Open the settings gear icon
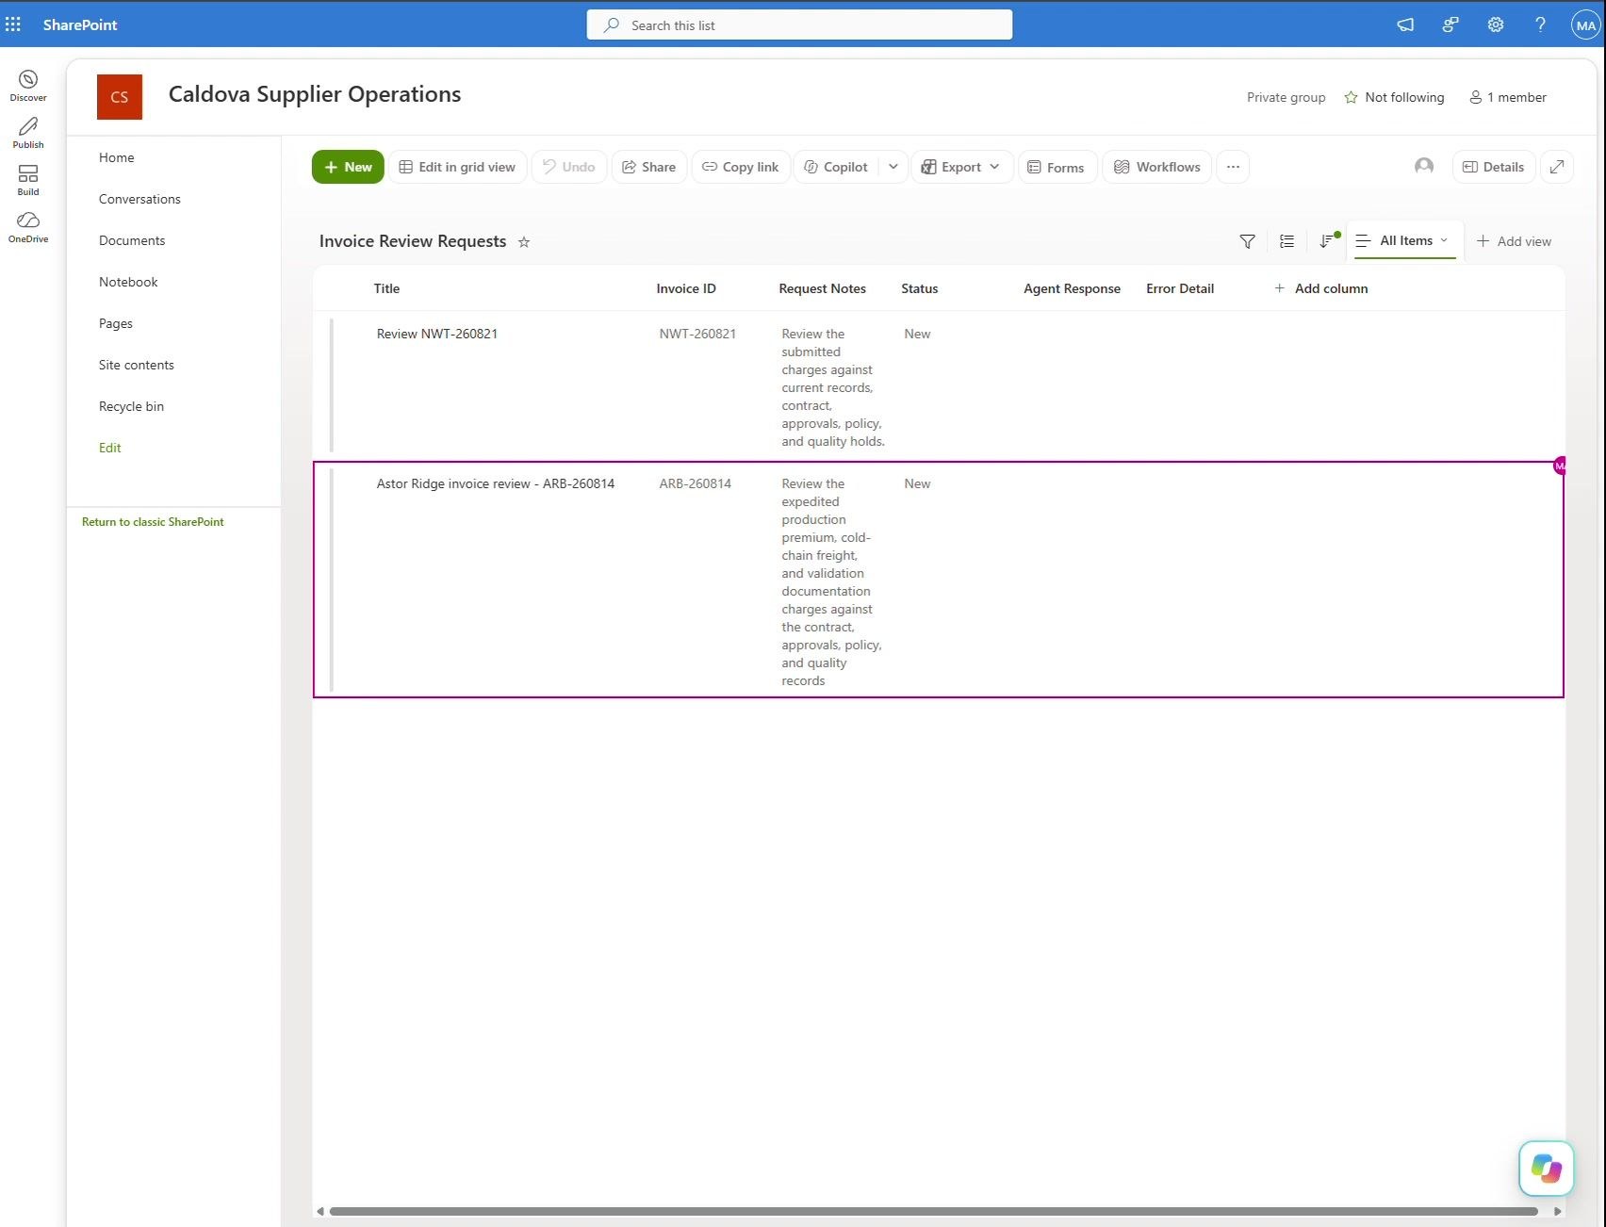 coord(1496,25)
